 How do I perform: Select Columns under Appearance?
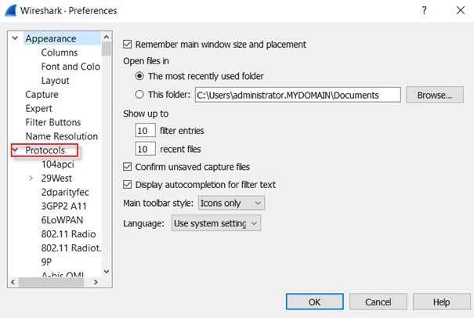coord(60,52)
